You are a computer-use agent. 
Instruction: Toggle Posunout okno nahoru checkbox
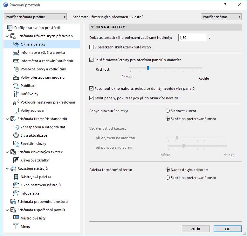pos(91,89)
